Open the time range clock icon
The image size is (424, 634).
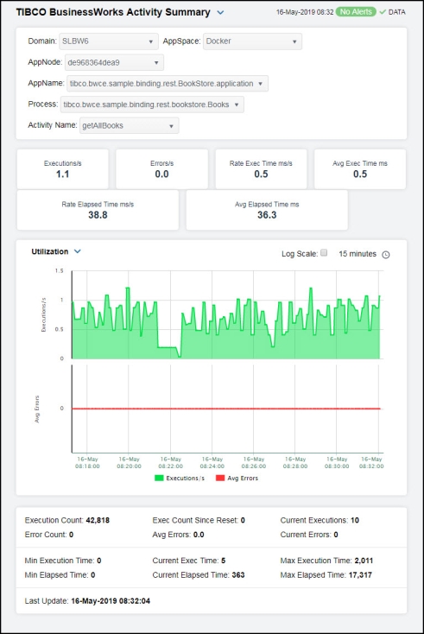click(386, 254)
